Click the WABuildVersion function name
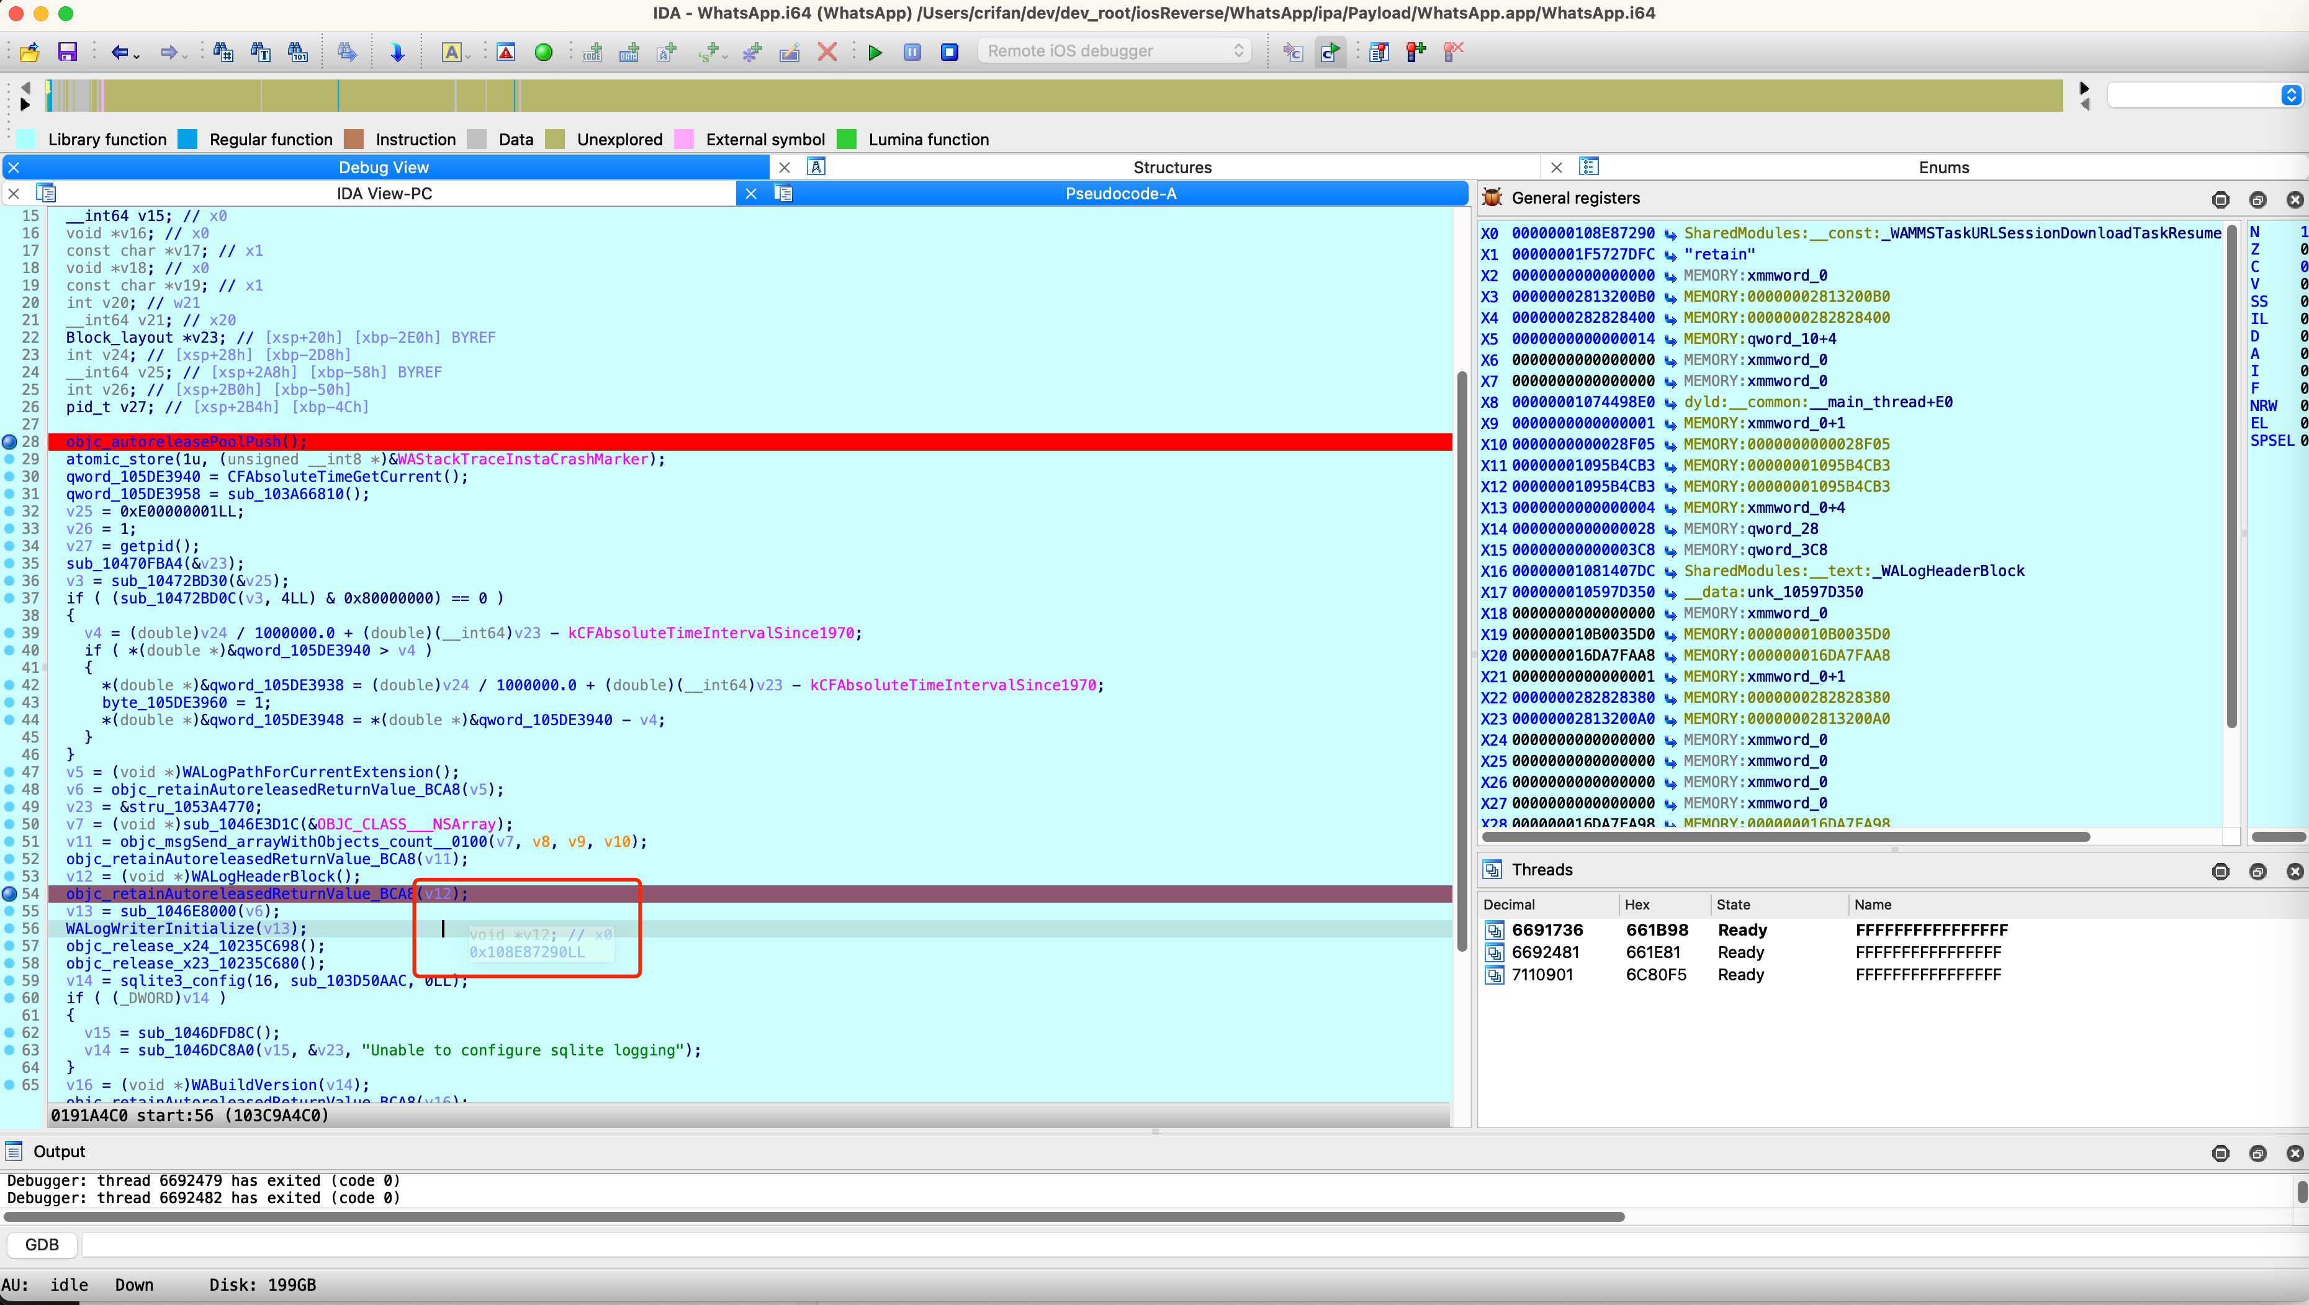The image size is (2309, 1305). click(254, 1085)
